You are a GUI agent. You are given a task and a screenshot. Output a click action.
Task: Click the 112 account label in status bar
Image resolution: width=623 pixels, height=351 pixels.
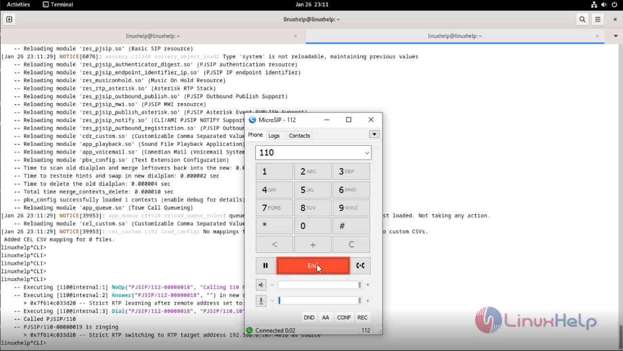[366, 330]
